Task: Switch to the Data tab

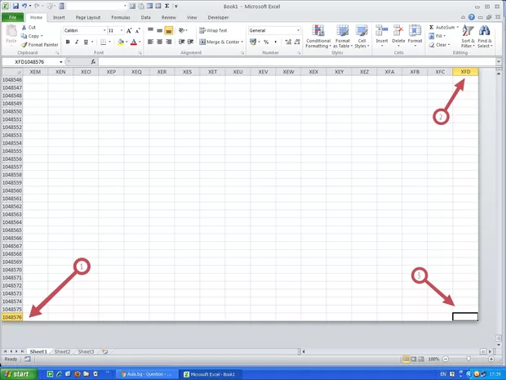Action: click(x=145, y=17)
